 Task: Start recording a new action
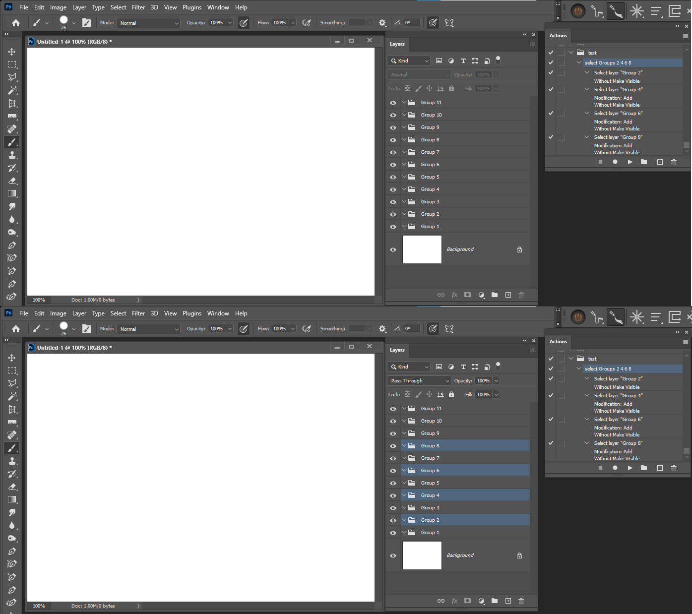tap(615, 162)
